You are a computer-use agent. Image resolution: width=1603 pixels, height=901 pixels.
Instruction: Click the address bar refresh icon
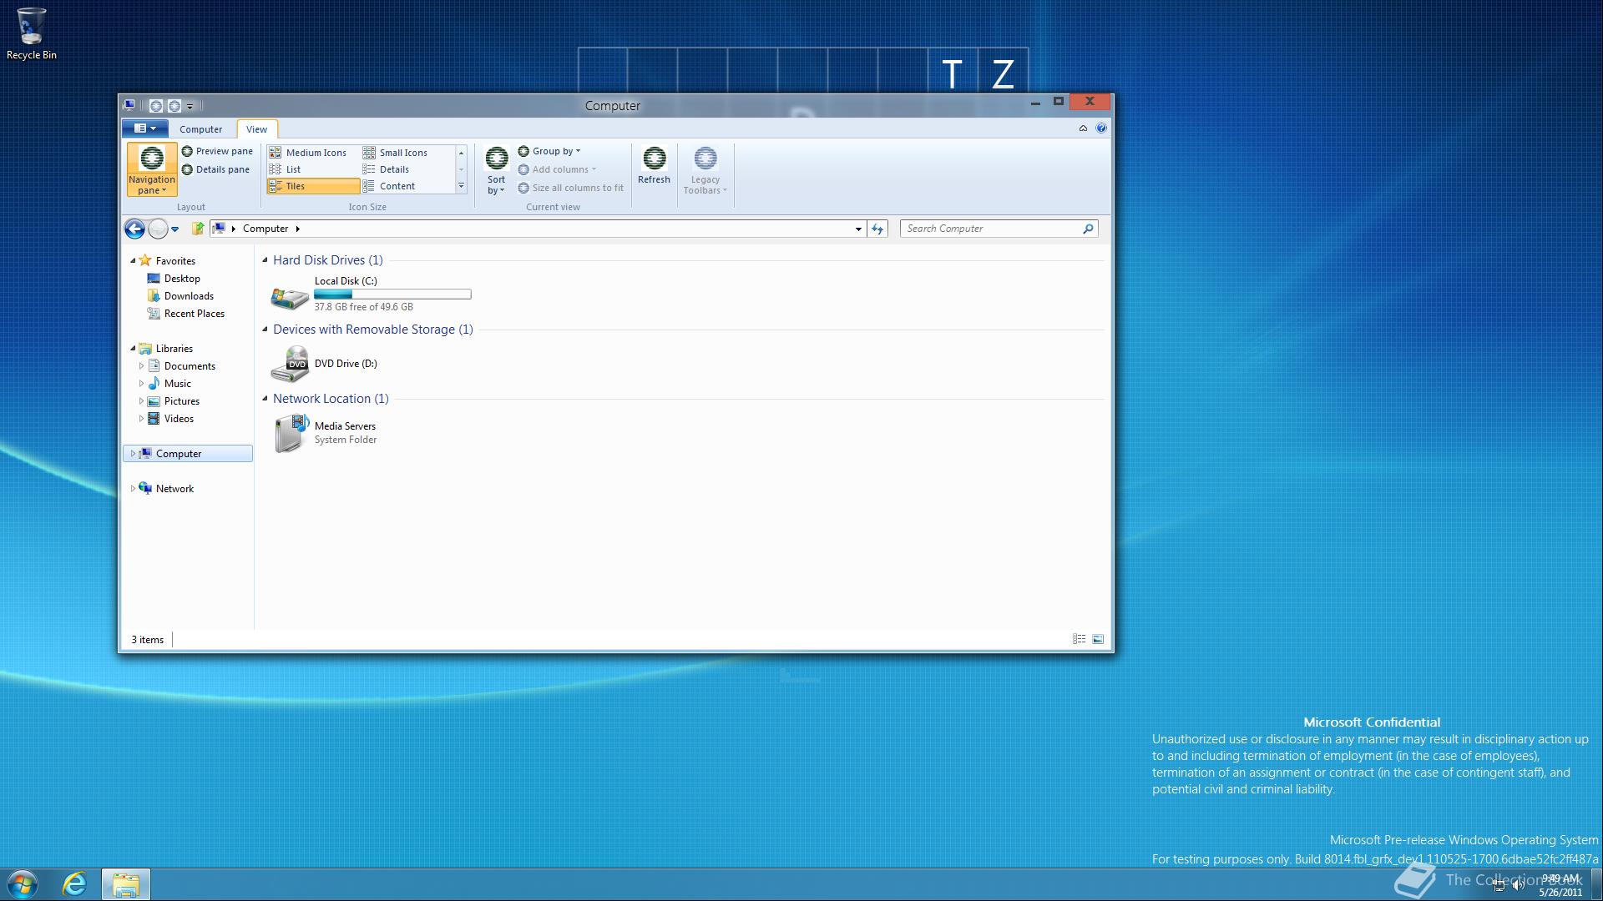(877, 229)
